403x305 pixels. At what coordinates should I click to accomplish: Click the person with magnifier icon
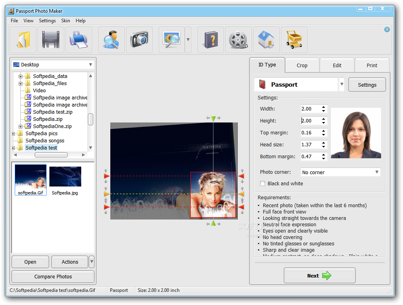tap(111, 40)
